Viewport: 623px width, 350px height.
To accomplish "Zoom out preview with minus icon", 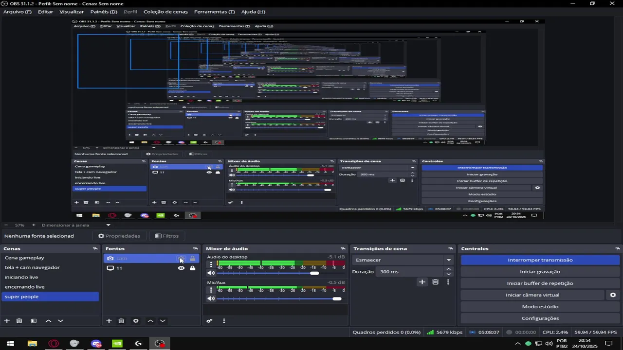I will 6,225.
